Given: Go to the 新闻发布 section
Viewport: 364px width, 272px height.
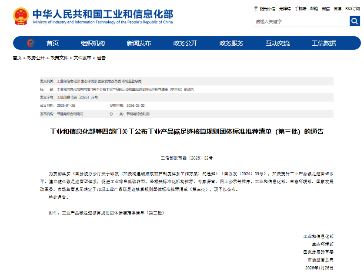Looking at the screenshot, I should pos(139,43).
